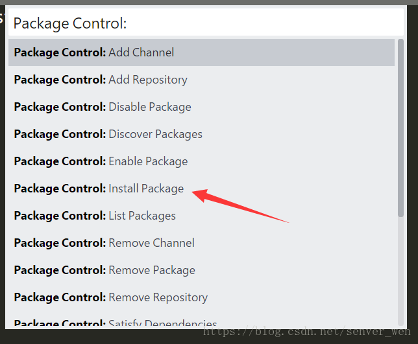418x344 pixels.
Task: Open Discover Packages entry
Action: tap(201, 134)
